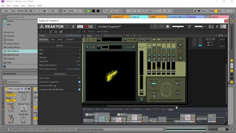The height and width of the screenshot is (133, 236).
Task: Click the sidebar list view icon in Reaktor
Action: pyautogui.click(x=56, y=32)
